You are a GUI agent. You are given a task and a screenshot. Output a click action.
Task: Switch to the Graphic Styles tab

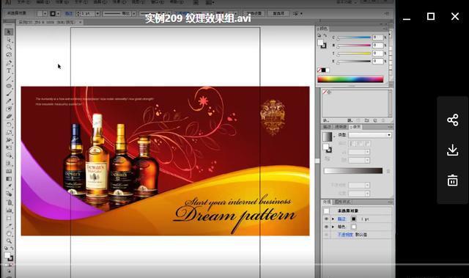tap(342, 202)
